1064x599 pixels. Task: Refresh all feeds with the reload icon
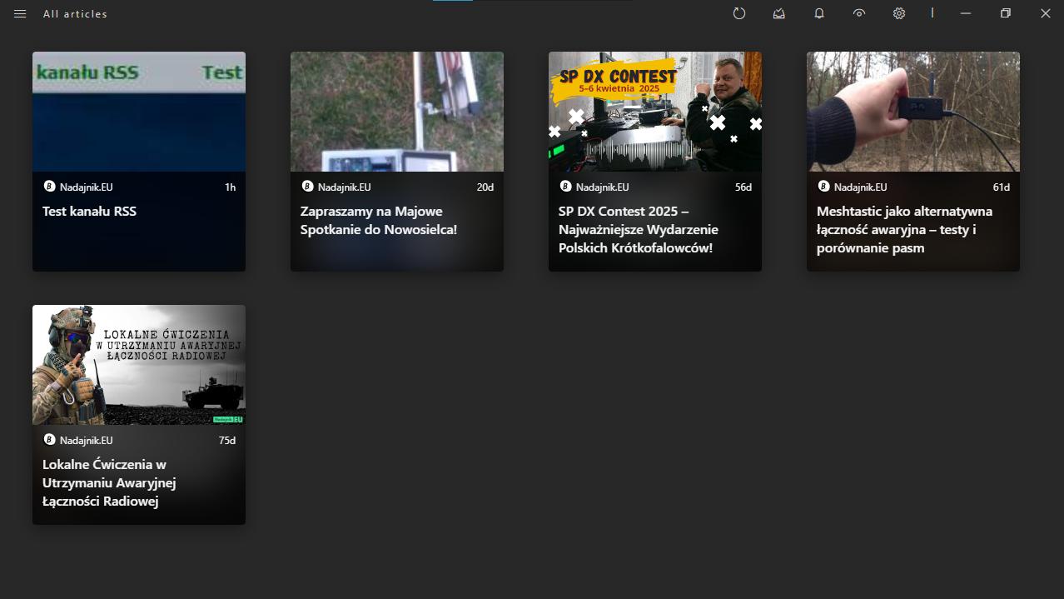[739, 13]
